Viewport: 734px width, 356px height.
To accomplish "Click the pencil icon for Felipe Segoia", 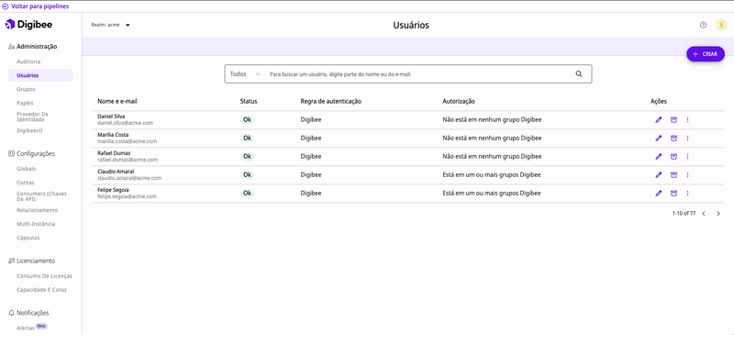I will coord(659,193).
